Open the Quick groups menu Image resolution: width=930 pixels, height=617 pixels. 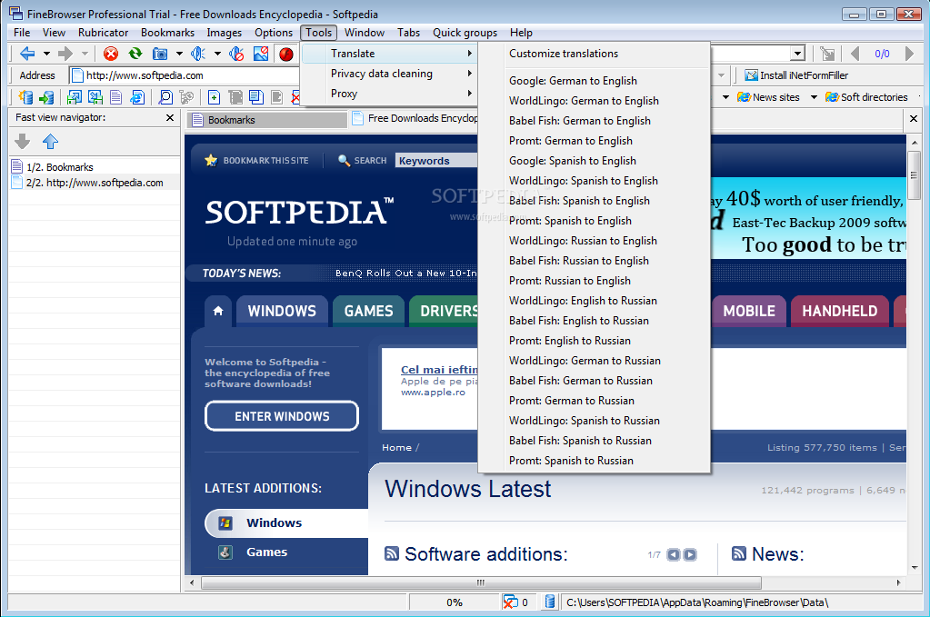coord(465,33)
